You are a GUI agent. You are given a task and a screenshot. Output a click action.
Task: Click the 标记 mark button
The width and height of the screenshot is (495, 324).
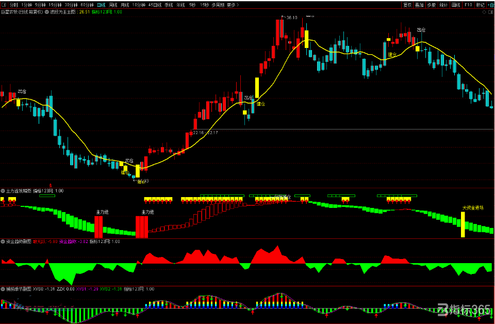tap(481, 5)
